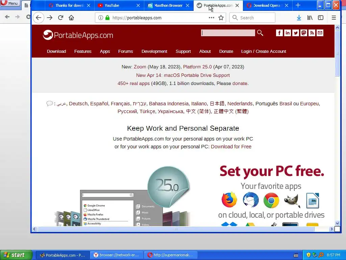Open PortableApps RSS feed icon
Viewport: 346px width, 260px height.
point(312,33)
